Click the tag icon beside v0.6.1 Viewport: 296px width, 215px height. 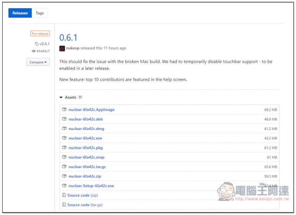tap(37, 44)
